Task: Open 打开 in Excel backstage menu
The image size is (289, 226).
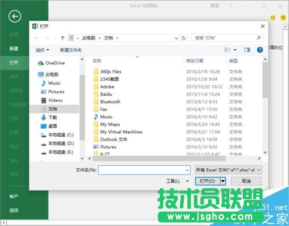Action: (14, 63)
